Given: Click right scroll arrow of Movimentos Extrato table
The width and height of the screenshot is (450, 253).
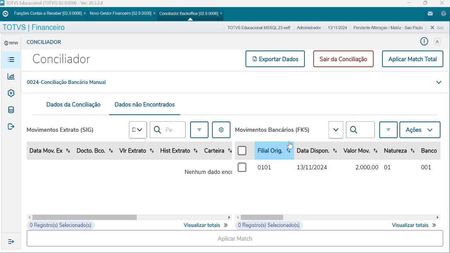Looking at the screenshot, I should (x=230, y=218).
